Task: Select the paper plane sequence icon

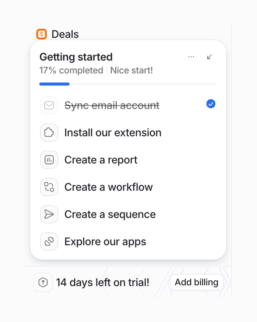Action: click(49, 214)
